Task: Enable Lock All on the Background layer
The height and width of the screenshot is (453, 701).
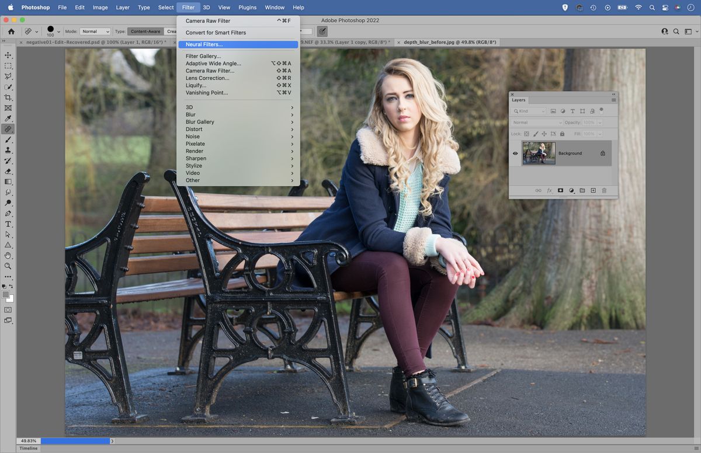Action: 562,134
